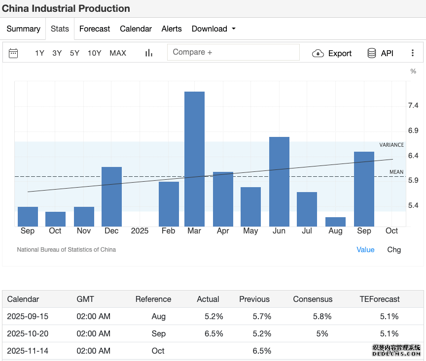Expand the Download dropdown
Viewport: 426px width, 361px height.
(213, 29)
